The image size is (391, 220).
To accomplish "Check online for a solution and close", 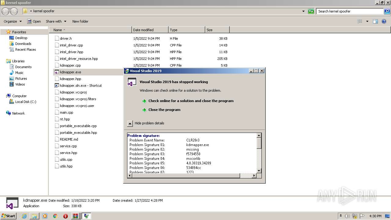I will pos(191,101).
